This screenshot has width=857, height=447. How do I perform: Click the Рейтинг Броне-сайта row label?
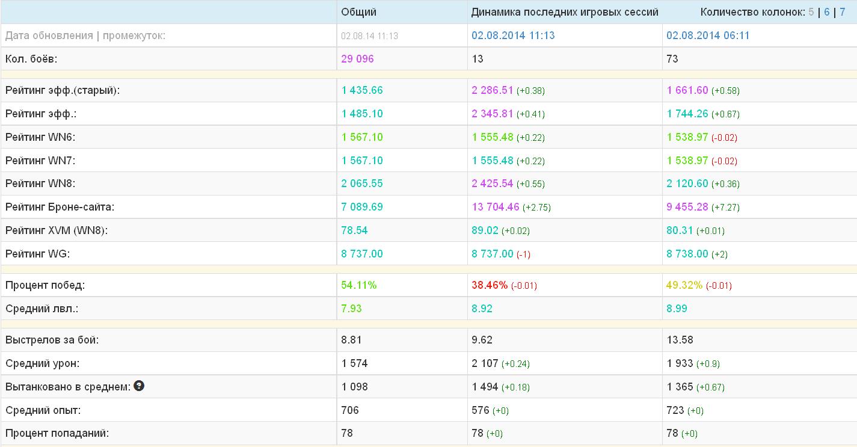[x=60, y=207]
